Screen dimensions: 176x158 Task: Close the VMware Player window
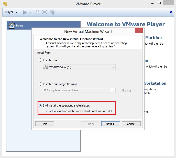click(169, 3)
